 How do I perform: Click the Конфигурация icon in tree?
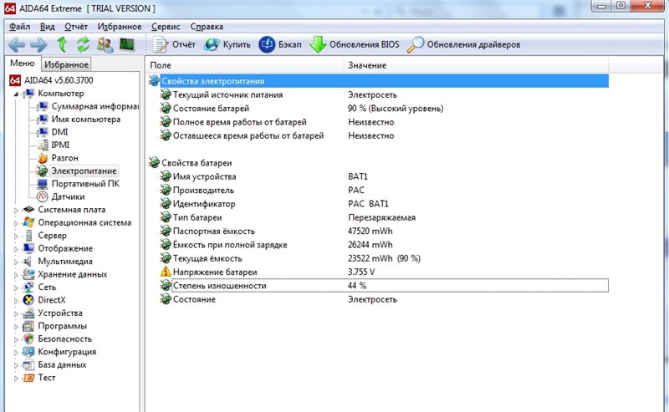click(28, 352)
